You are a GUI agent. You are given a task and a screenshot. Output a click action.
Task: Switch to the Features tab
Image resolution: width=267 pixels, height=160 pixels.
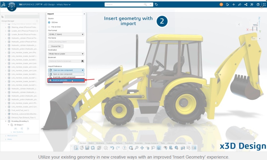(110, 143)
